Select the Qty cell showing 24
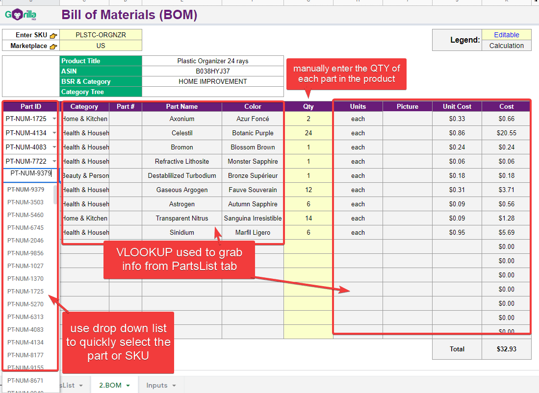539x393 pixels. tap(308, 133)
